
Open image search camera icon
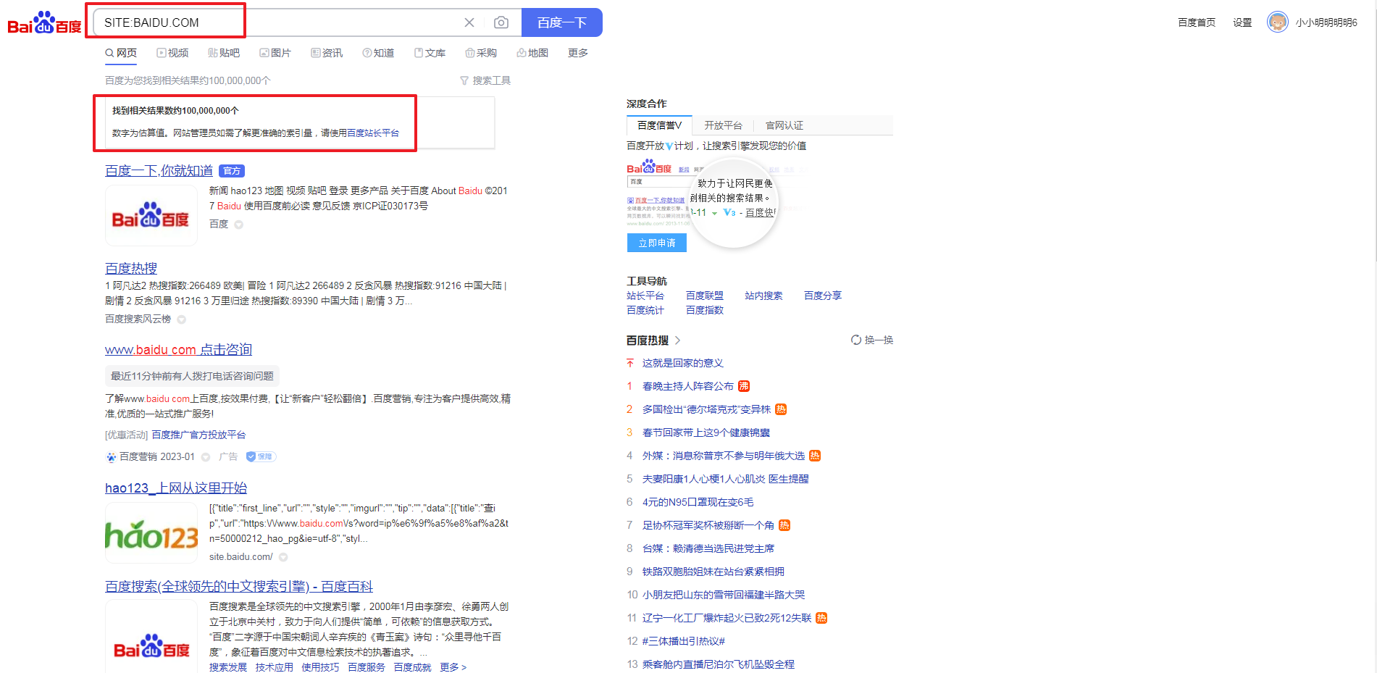(501, 22)
